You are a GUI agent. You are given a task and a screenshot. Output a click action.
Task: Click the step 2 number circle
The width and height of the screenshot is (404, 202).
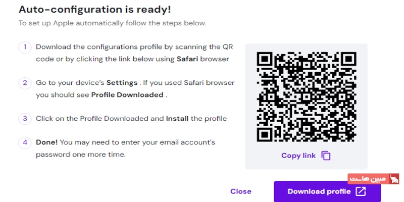click(25, 83)
